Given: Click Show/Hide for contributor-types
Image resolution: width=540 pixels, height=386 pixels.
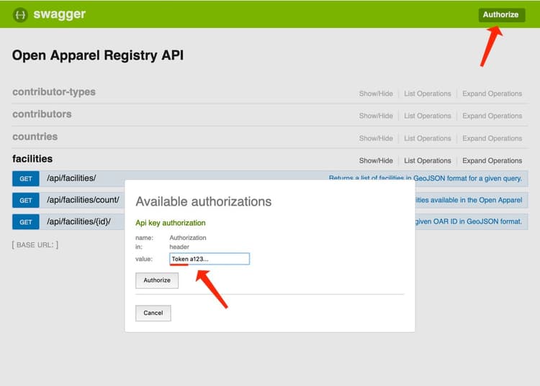Looking at the screenshot, I should click(376, 93).
